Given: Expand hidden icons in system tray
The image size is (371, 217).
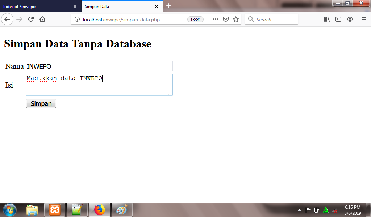Looking at the screenshot, I should point(299,210).
